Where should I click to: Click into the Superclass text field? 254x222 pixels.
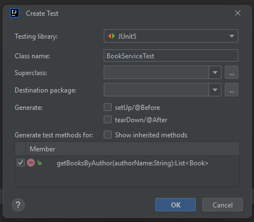(156, 72)
